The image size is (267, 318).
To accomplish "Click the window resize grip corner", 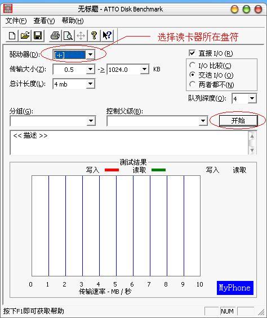I will coord(261,312).
